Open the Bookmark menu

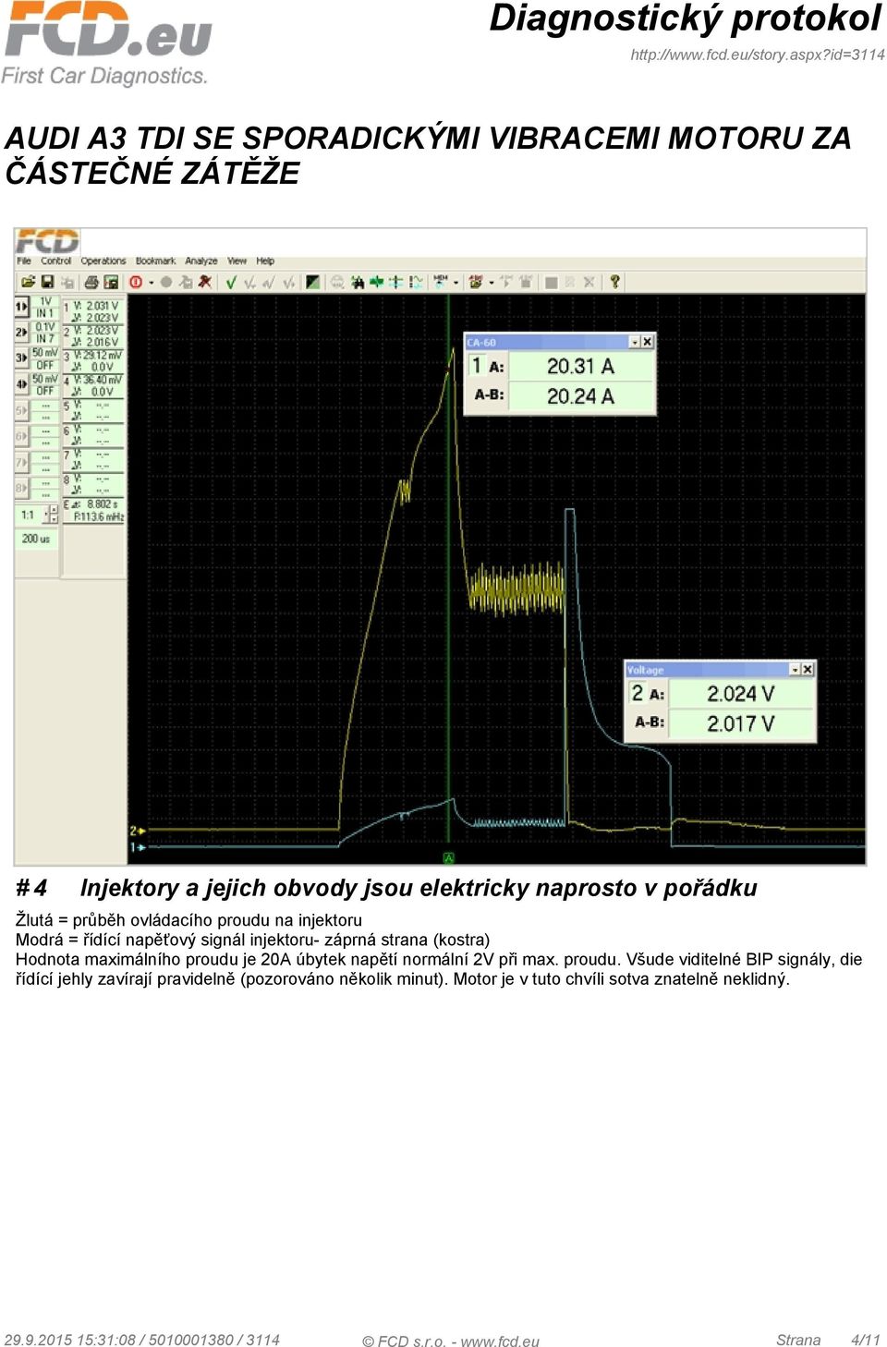[155, 261]
